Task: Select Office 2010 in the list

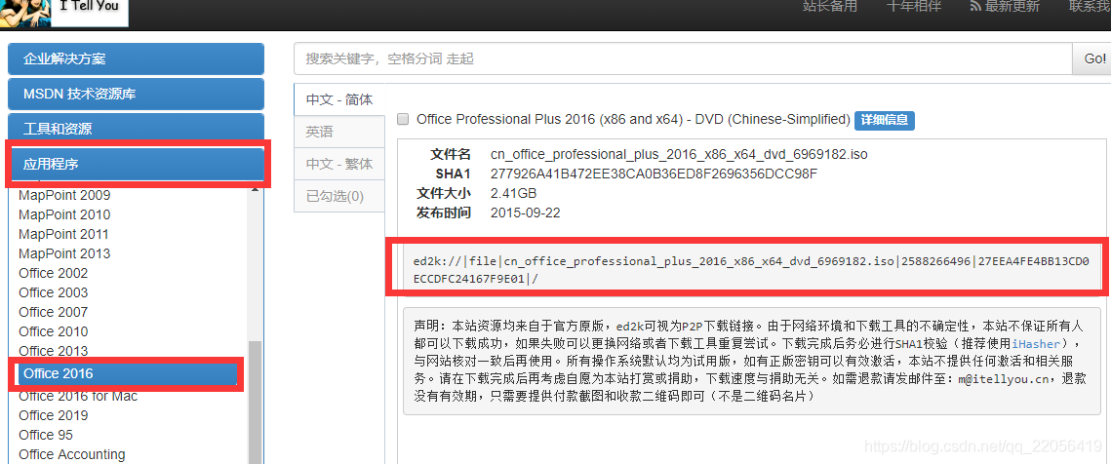Action: pos(54,331)
